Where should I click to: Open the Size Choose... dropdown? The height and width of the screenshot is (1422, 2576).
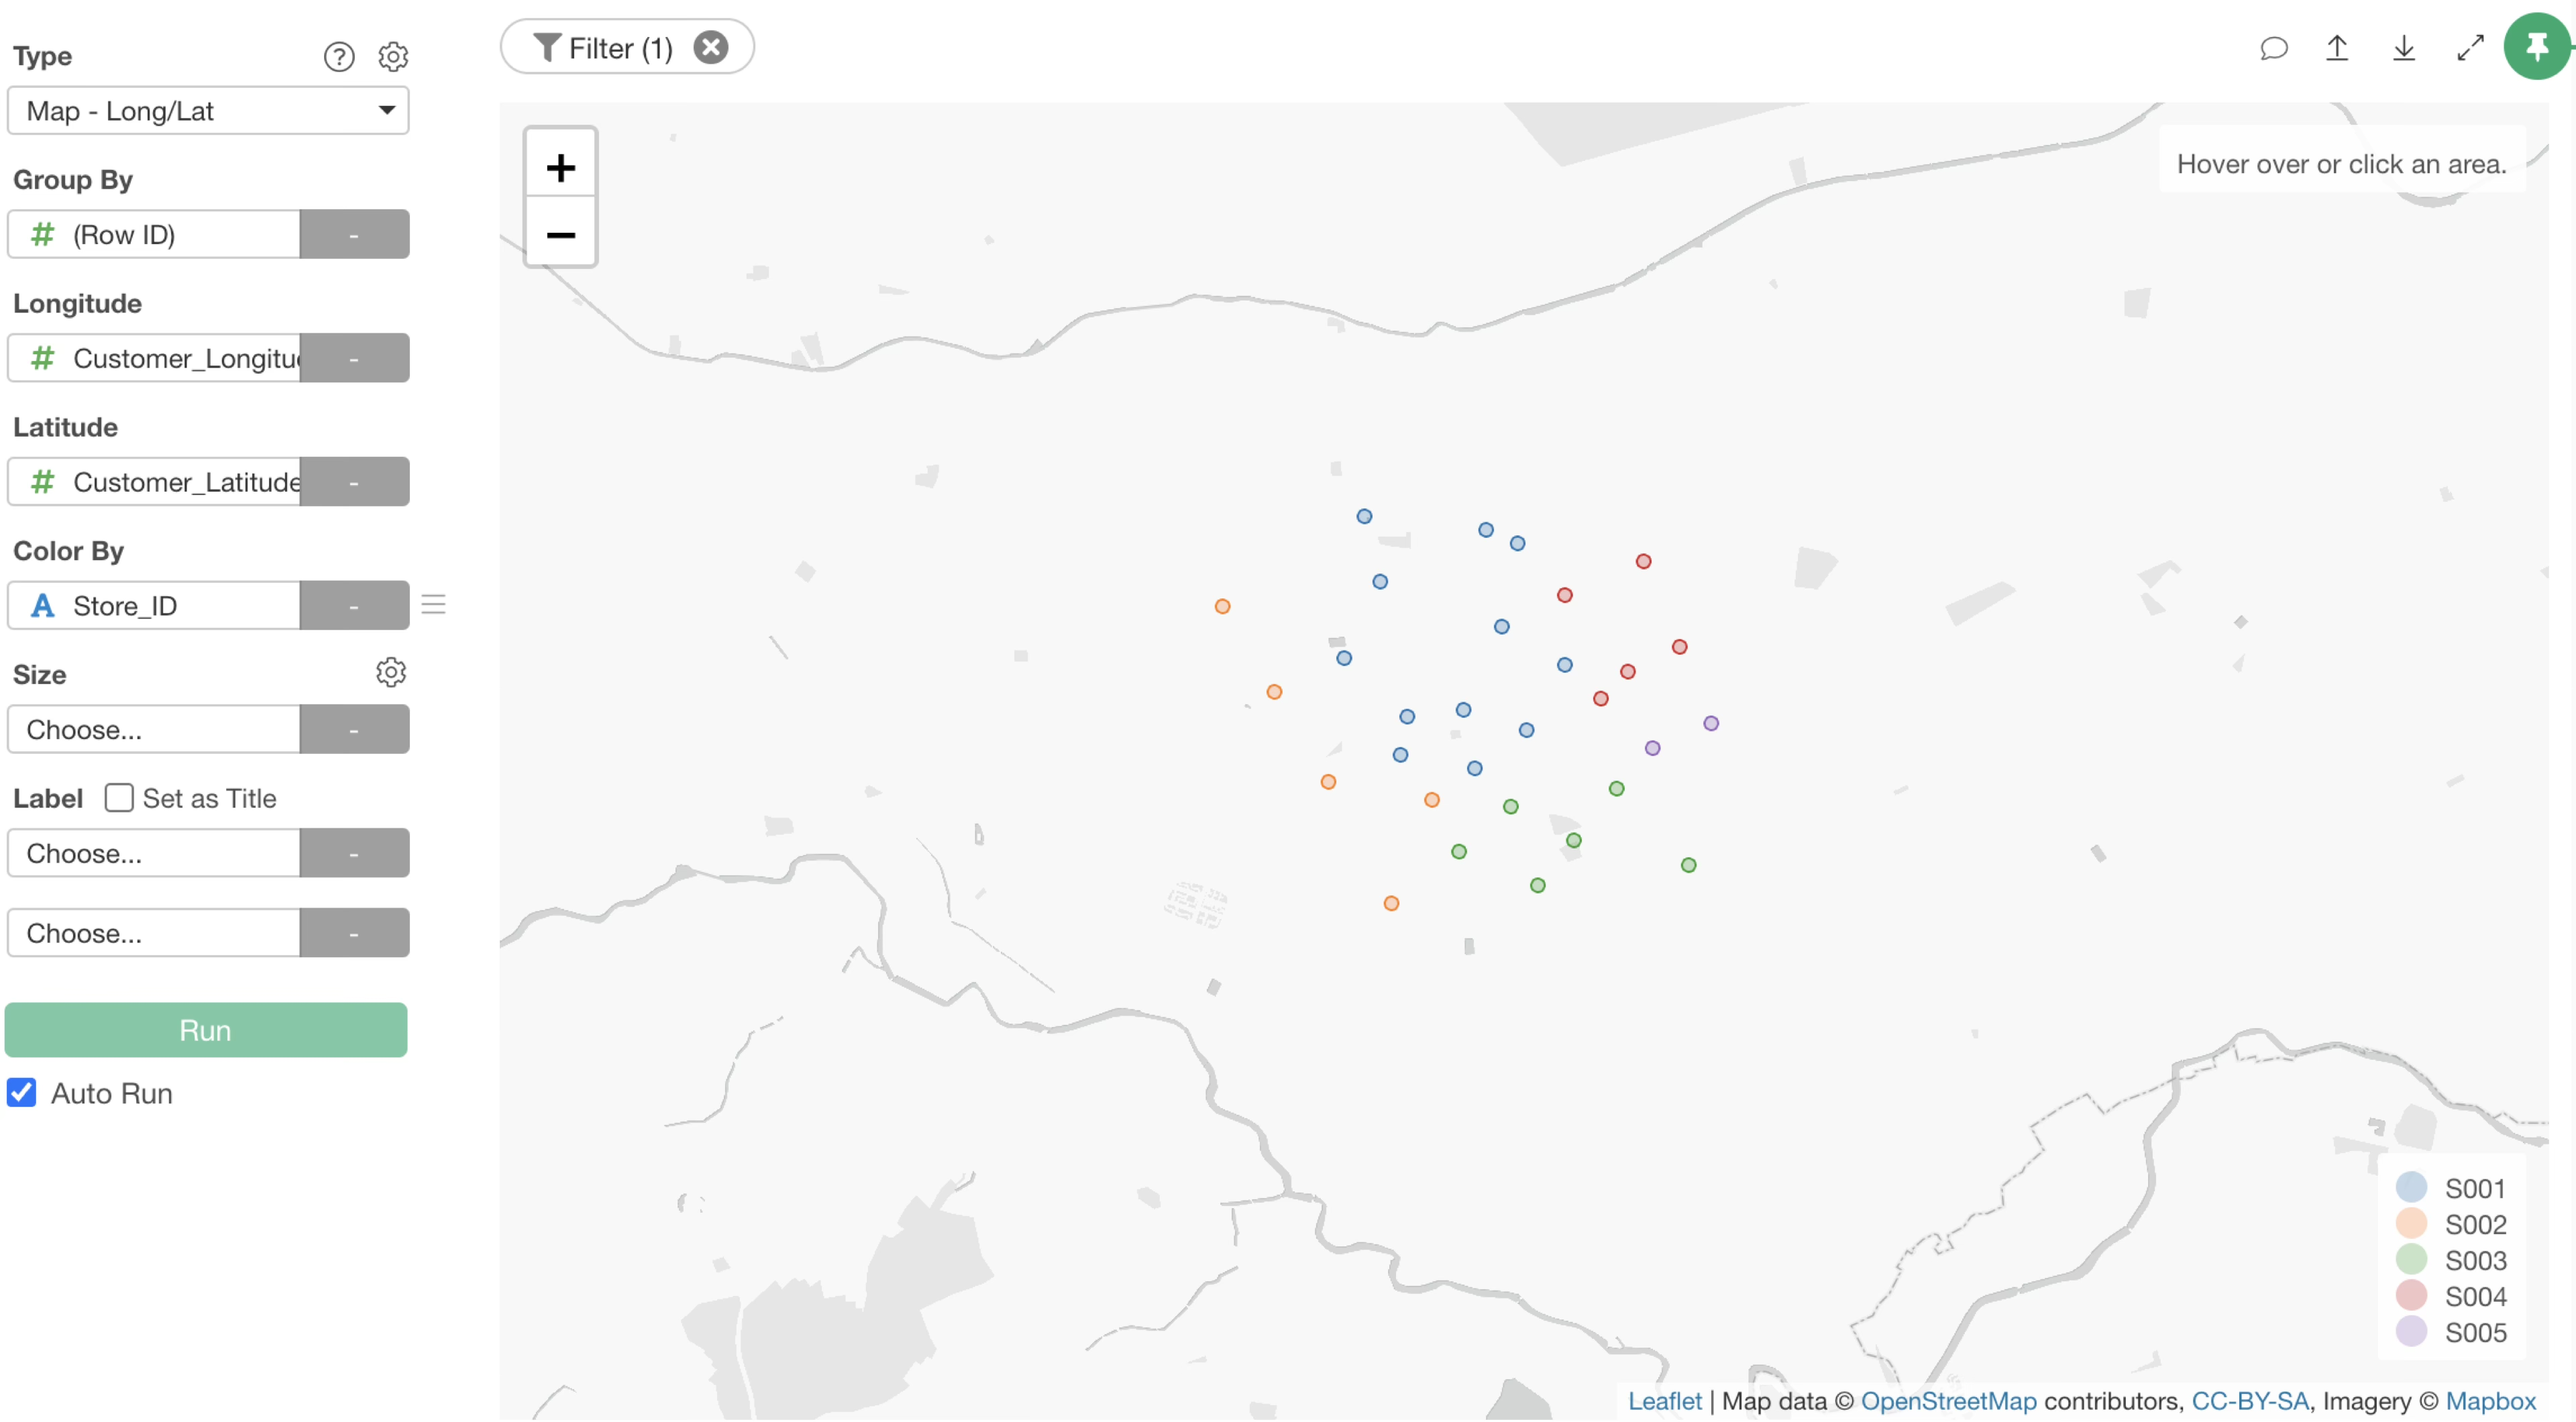[155, 730]
